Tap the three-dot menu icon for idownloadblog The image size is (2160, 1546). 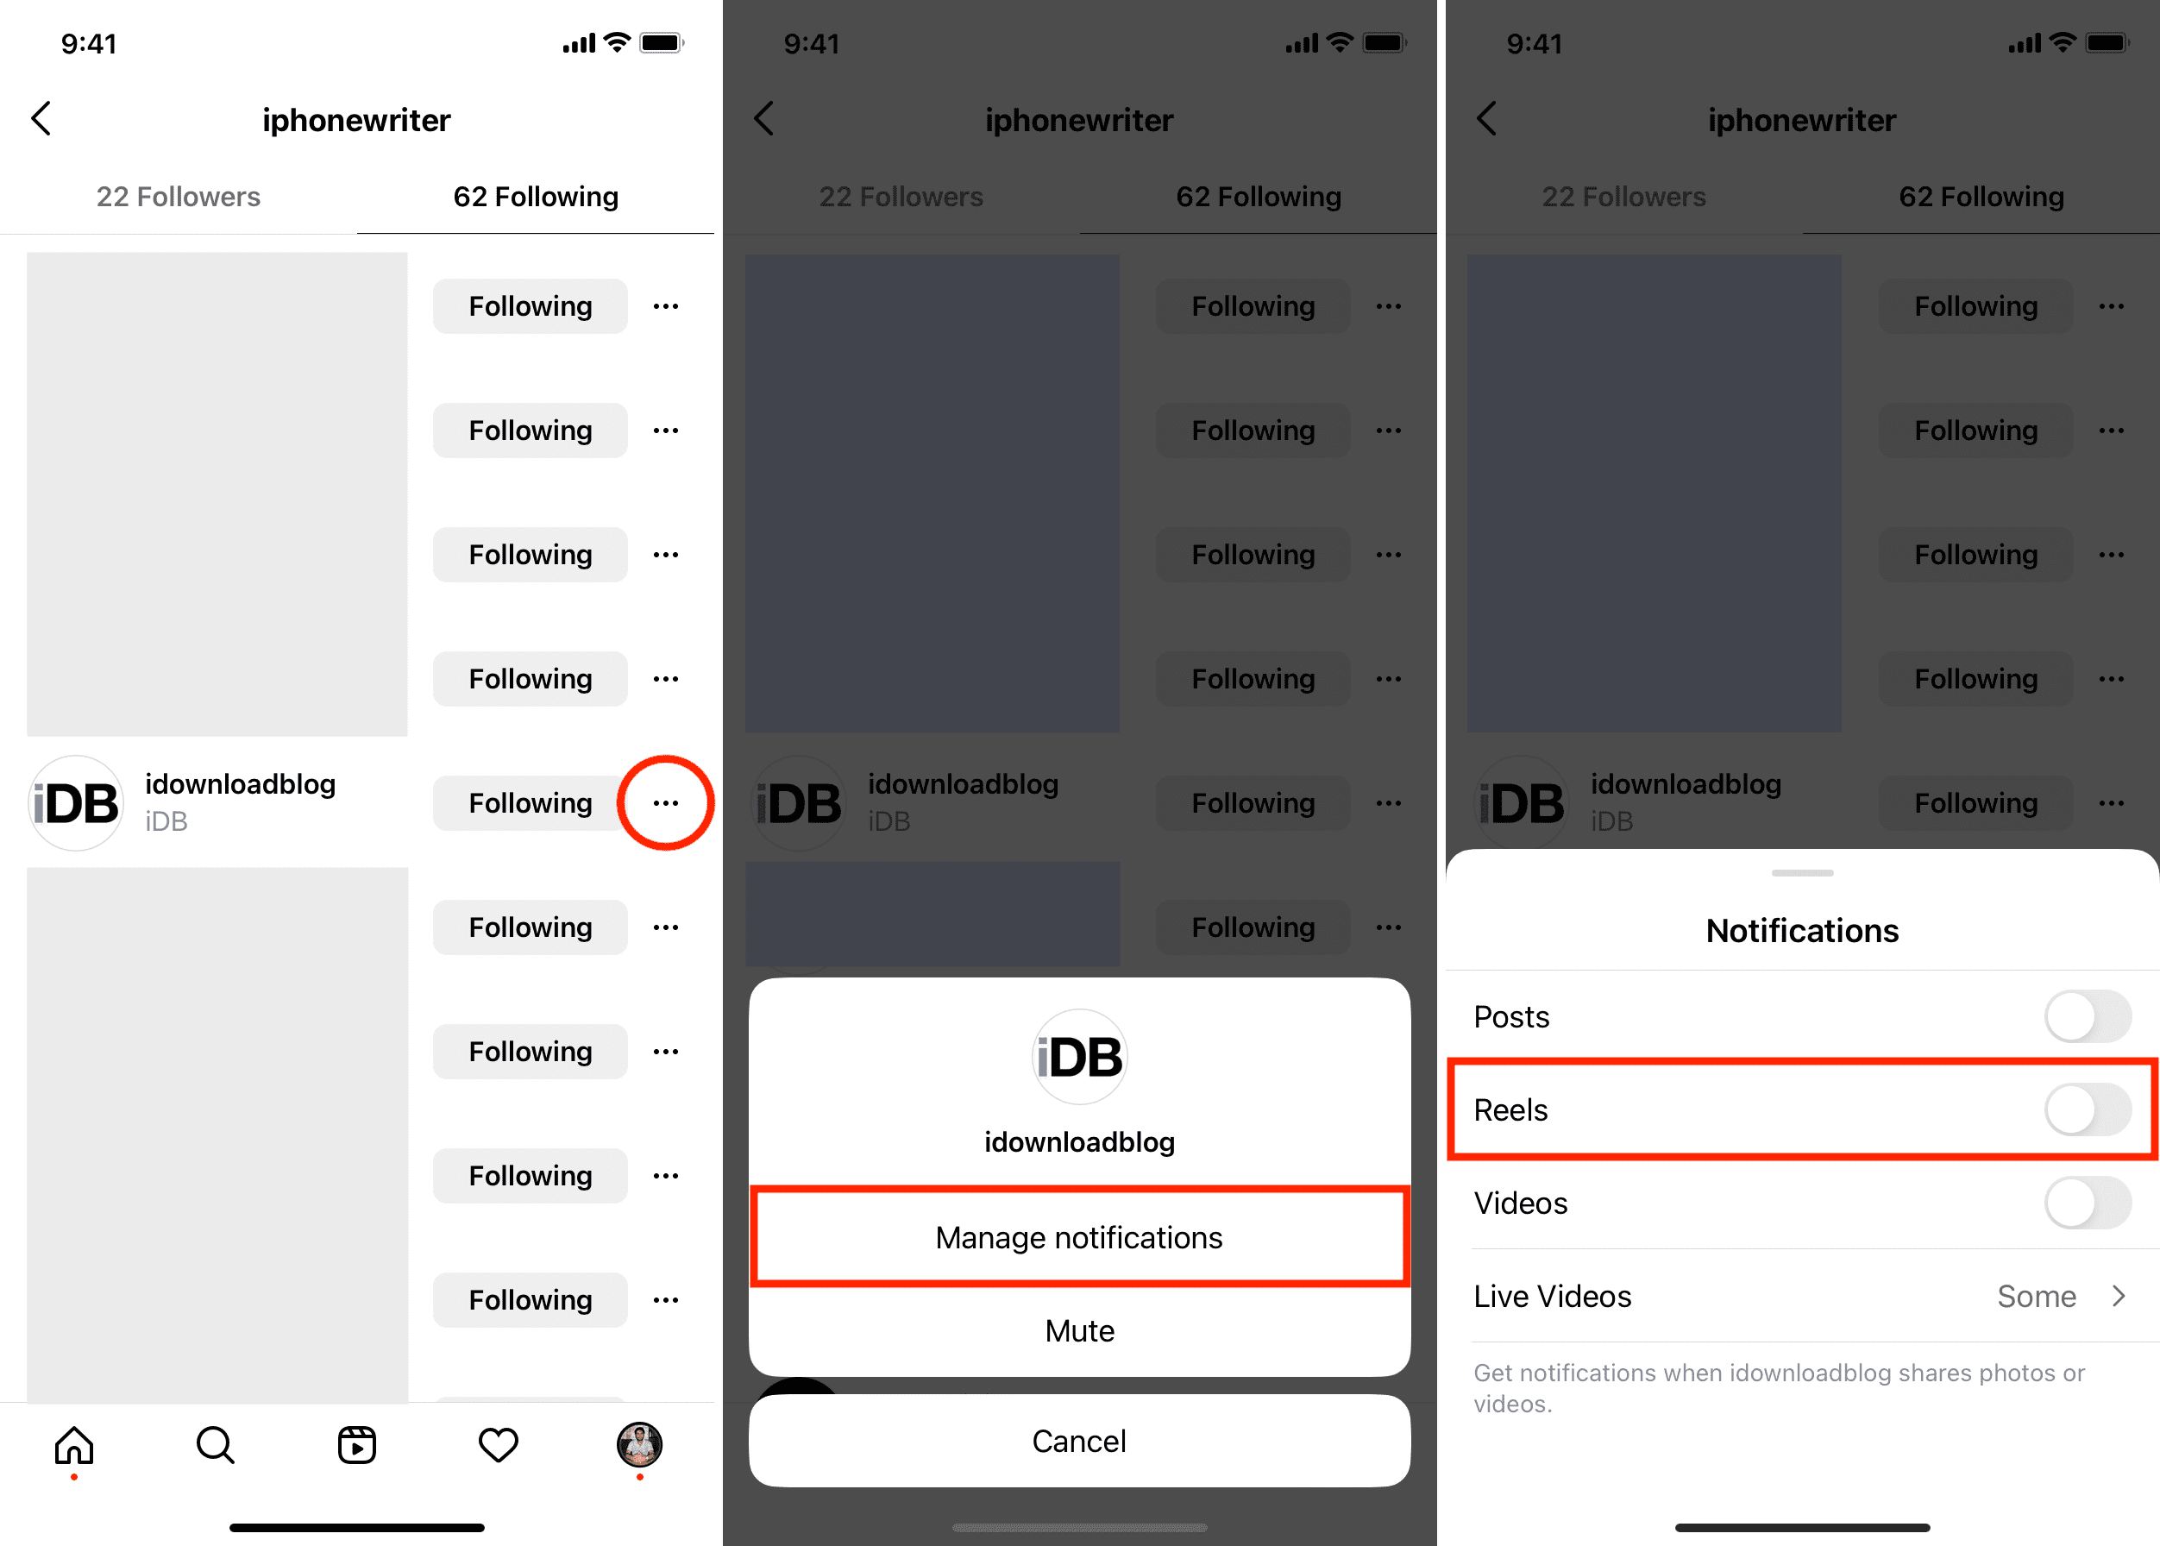(666, 803)
